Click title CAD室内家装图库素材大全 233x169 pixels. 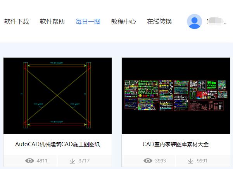tap(176, 144)
